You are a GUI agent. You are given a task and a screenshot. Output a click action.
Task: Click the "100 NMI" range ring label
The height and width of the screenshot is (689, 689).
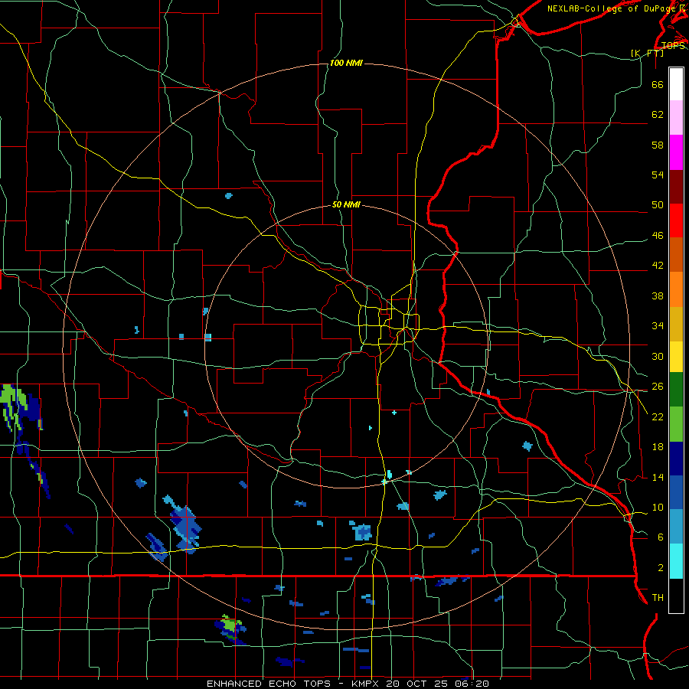tap(346, 64)
